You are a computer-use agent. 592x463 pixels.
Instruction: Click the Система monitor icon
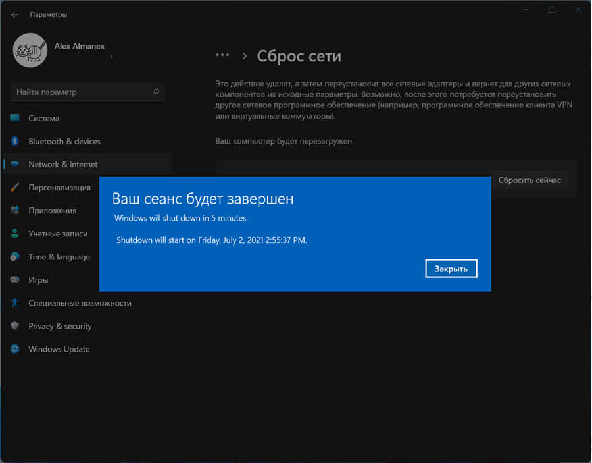pos(14,118)
